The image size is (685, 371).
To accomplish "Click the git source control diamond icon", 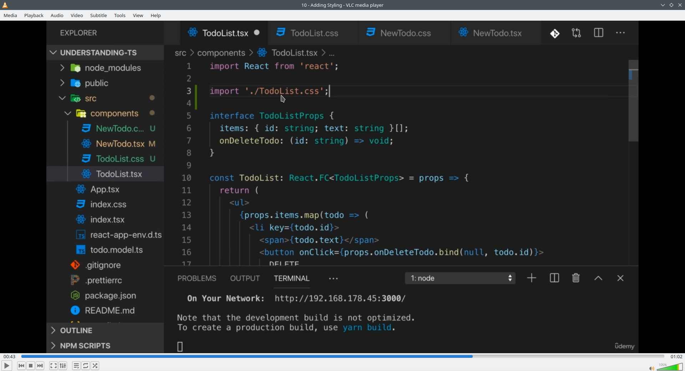I will coord(555,33).
